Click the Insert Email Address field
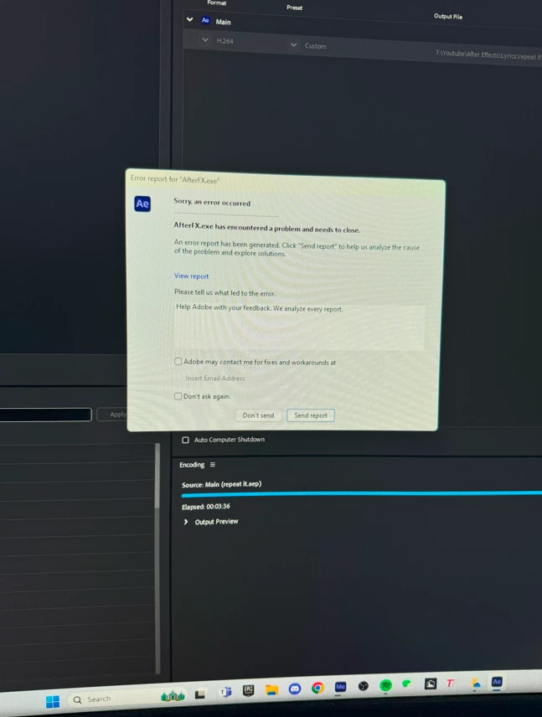 (215, 378)
